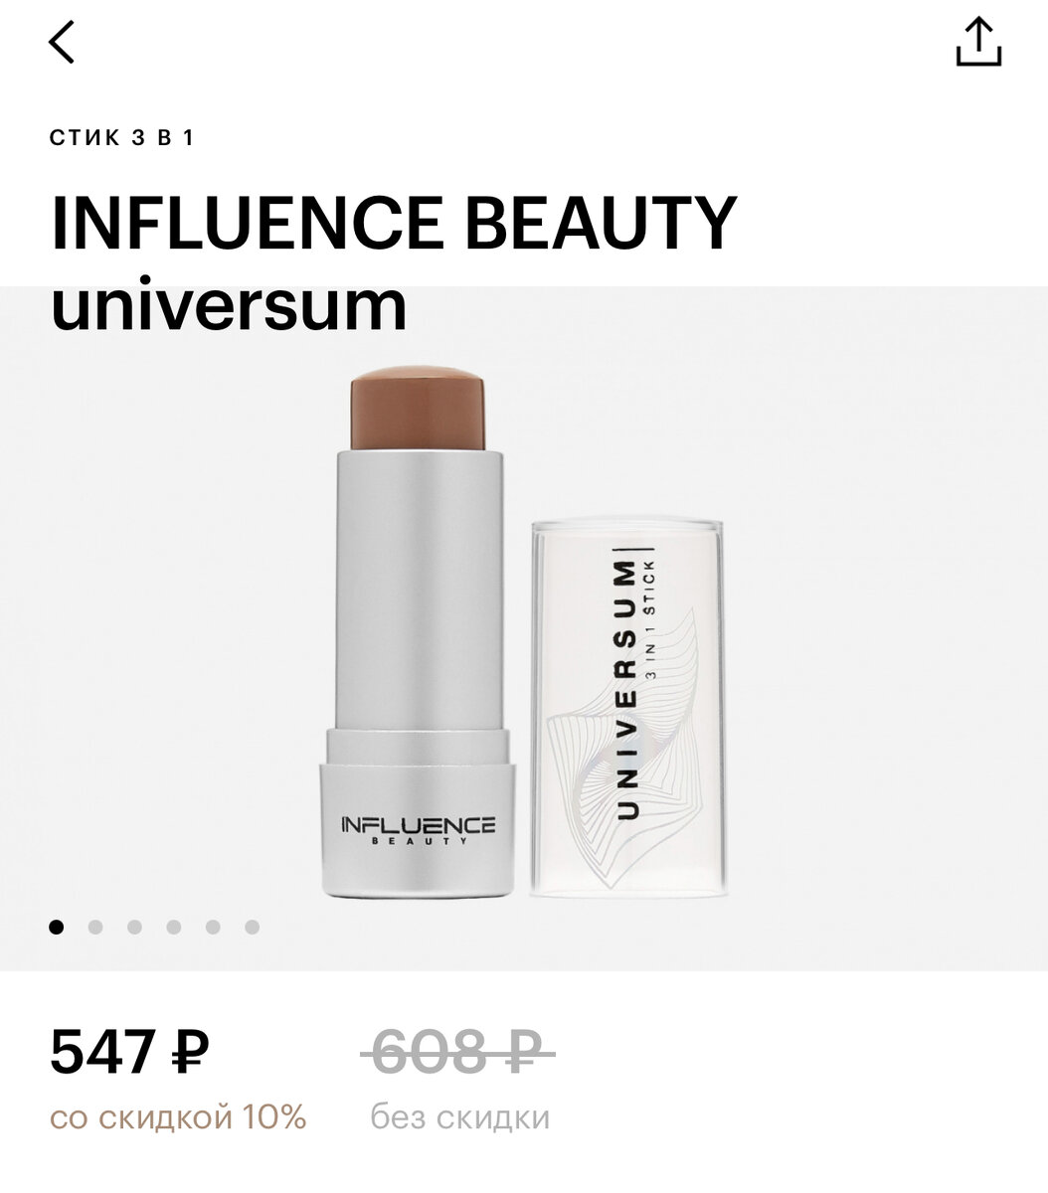This screenshot has height=1193, width=1048.
Task: Click the INFLUENCE BEAUTY logo on the tube
Action: pos(418,830)
